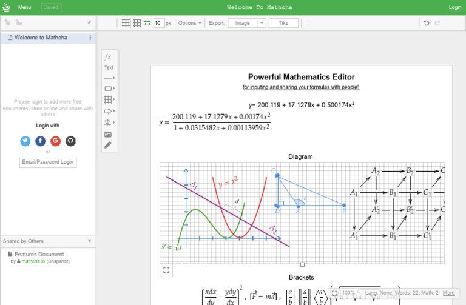The image size is (466, 305).
Task: Login with GitHub
Action: click(70, 141)
